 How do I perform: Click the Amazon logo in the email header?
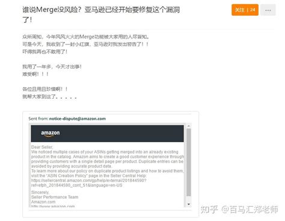pyautogui.click(x=51, y=133)
